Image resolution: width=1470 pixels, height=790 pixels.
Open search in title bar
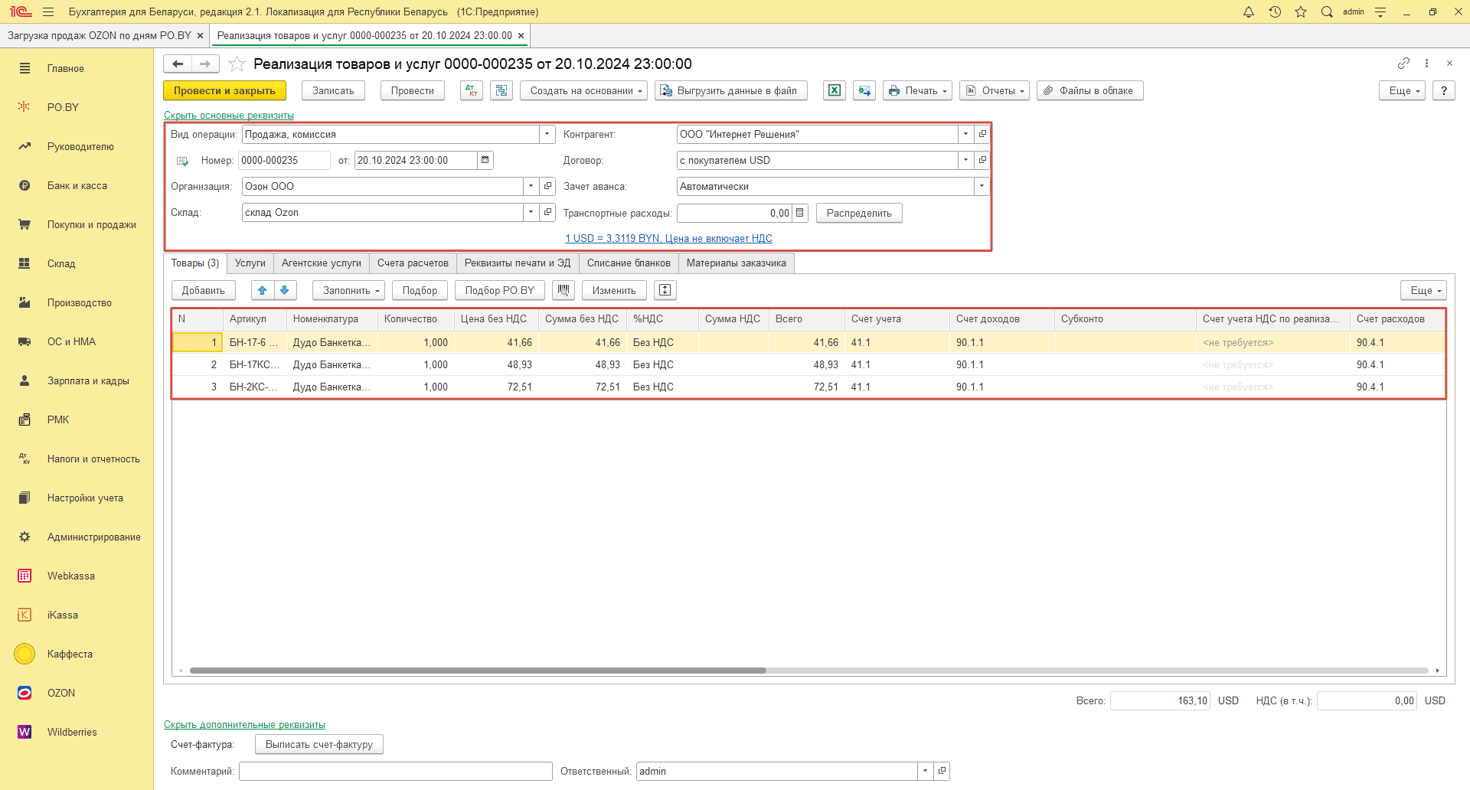[1327, 11]
